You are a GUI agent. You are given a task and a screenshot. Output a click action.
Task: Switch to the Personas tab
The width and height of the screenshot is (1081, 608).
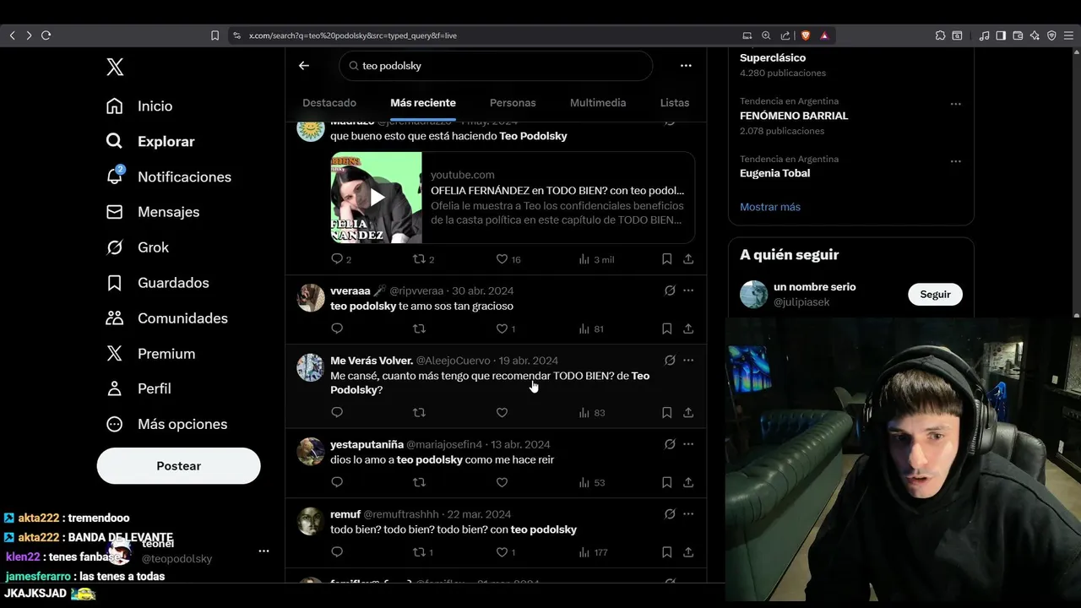coord(513,103)
